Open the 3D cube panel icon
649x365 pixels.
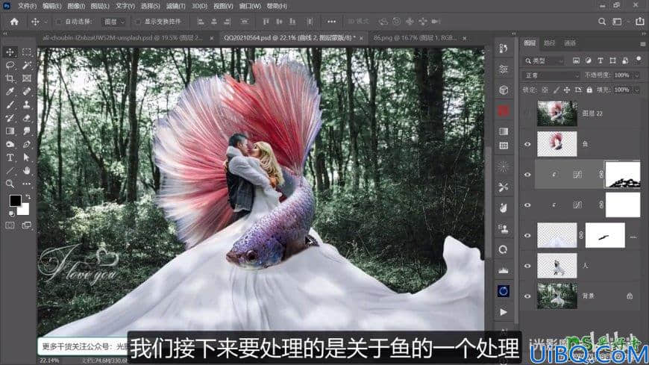click(504, 90)
